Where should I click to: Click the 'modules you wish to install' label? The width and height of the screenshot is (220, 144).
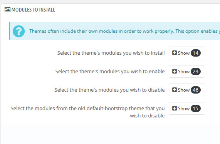(111, 53)
